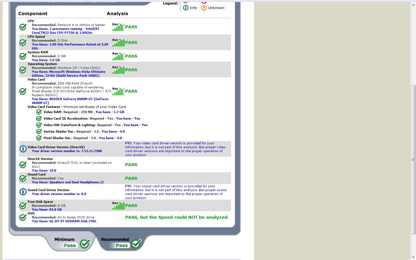Click the green check icon beside Video Card
Screen dimensions: 416x260
click(x=23, y=91)
